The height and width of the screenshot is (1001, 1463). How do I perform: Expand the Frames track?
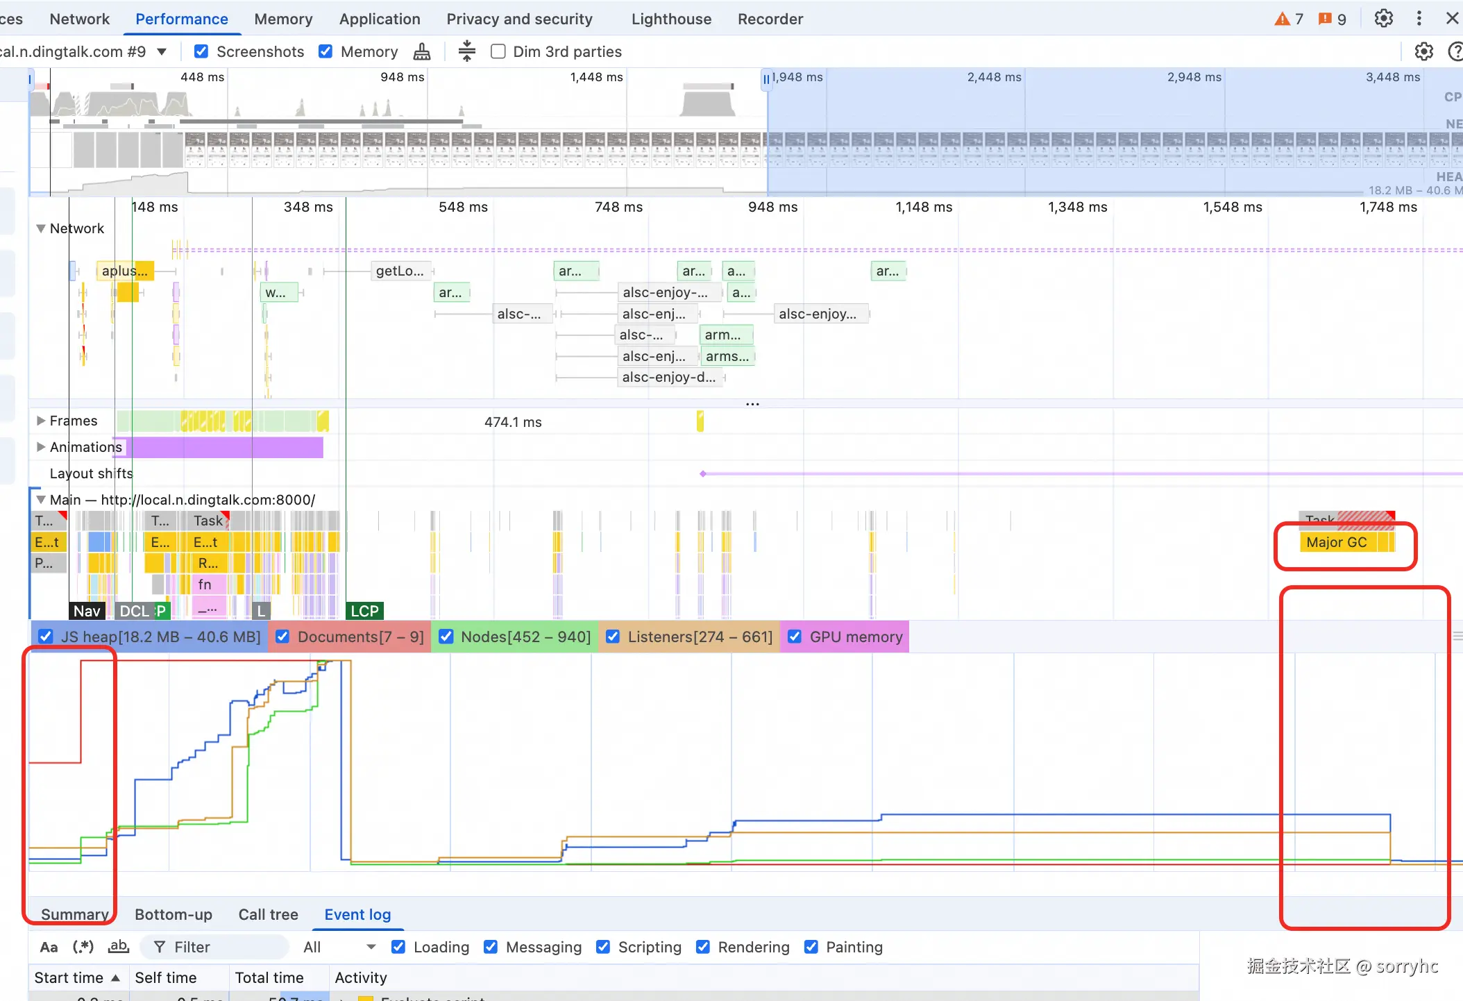coord(41,421)
